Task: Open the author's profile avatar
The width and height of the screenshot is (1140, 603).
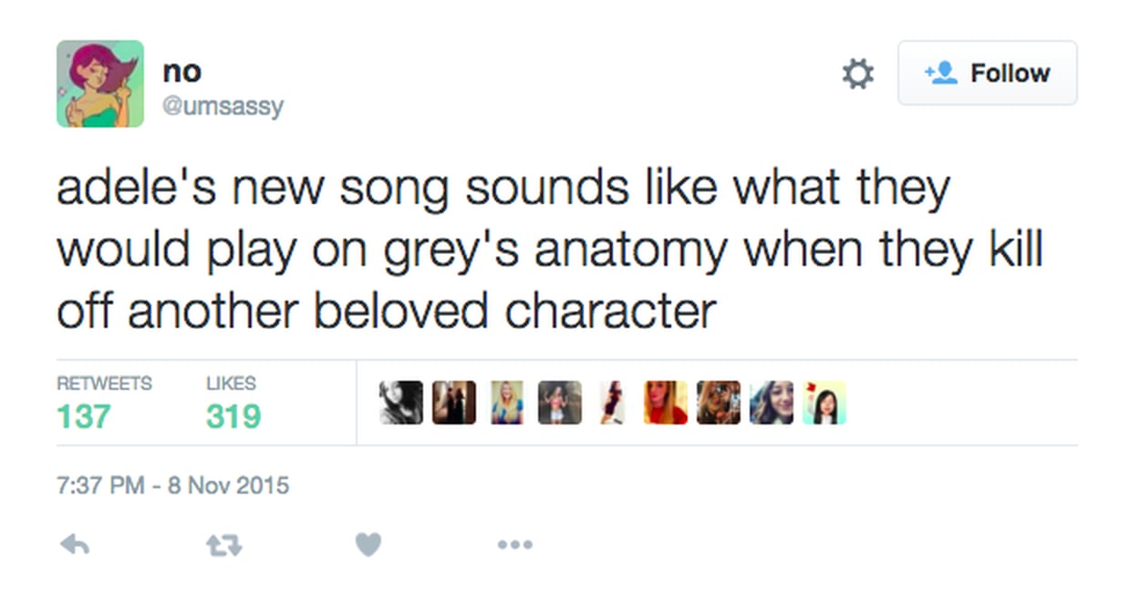Action: [100, 84]
